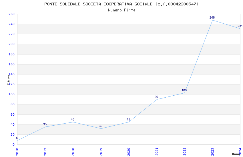Click the subtitle Numero Firme
The width and height of the screenshot is (243, 157).
tap(122, 10)
